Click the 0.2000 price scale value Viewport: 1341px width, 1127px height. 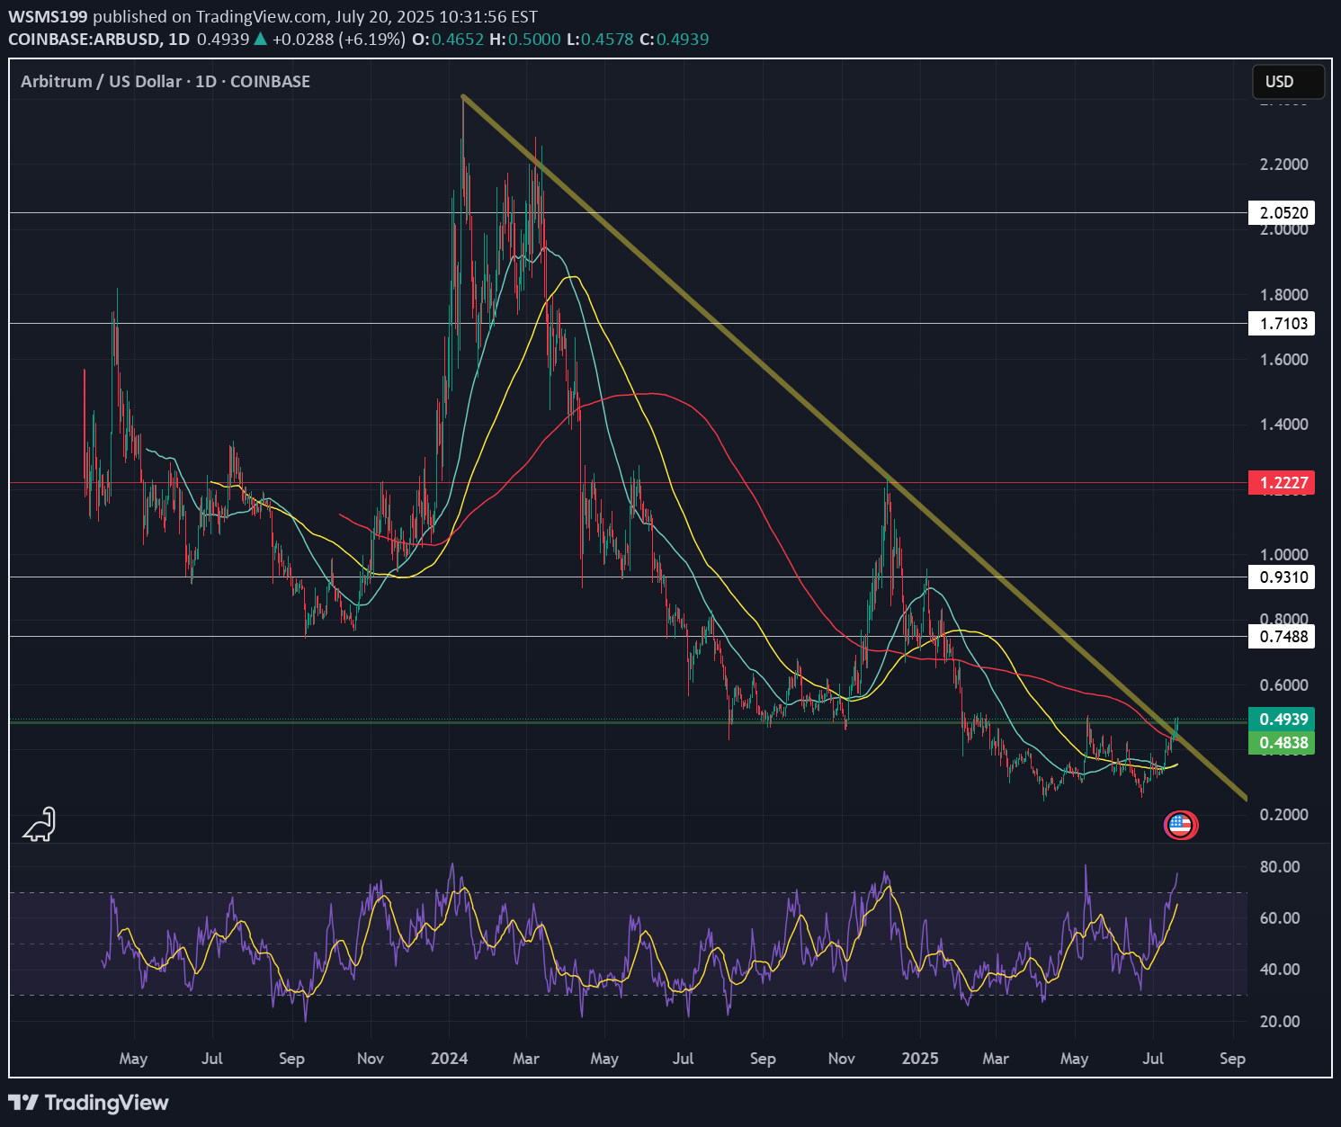1284,815
